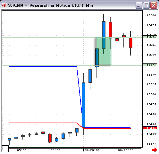Click the green shaded rectangle on chart
159x154 pixels.
[x=104, y=51]
